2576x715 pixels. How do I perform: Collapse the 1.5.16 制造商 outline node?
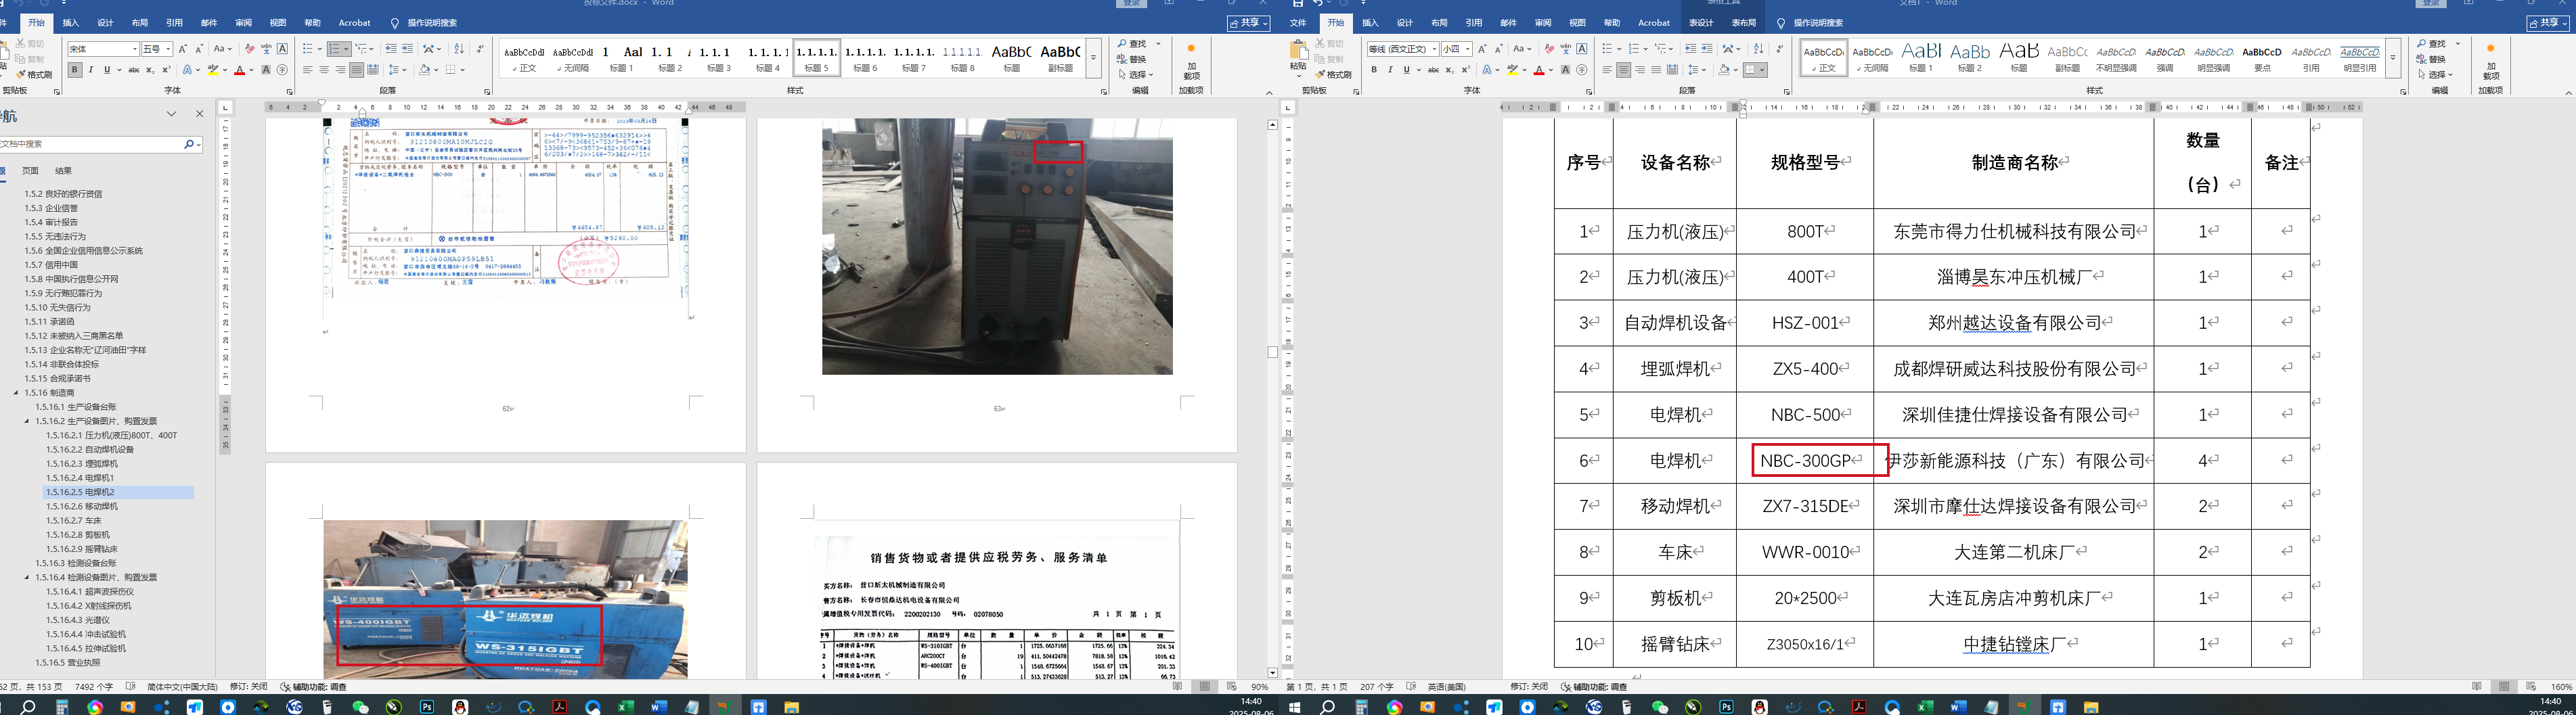16,393
